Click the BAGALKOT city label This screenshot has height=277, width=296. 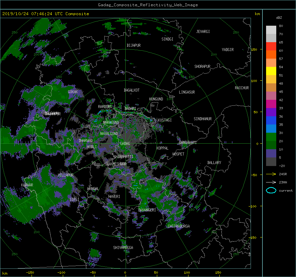[132, 90]
